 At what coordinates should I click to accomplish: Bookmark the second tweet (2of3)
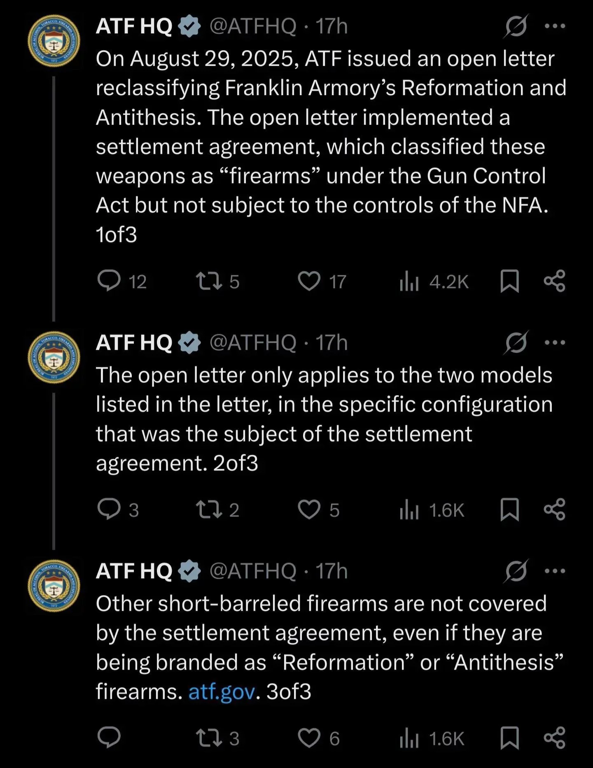tap(509, 510)
